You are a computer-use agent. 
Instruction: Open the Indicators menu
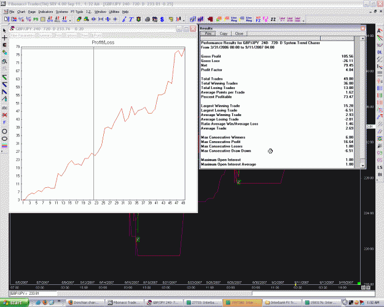pos(45,12)
